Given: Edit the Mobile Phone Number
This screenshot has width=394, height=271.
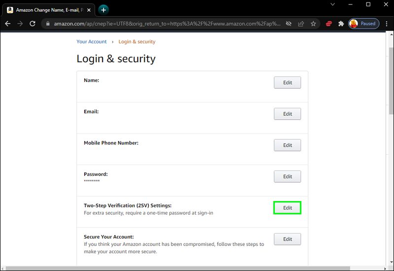Looking at the screenshot, I should tap(287, 145).
